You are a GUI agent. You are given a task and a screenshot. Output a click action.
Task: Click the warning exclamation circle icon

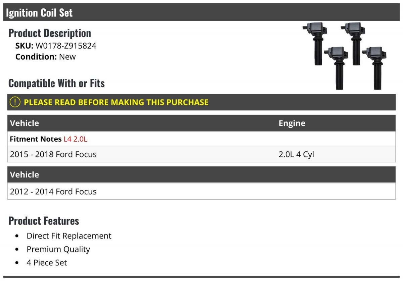[x=15, y=102]
